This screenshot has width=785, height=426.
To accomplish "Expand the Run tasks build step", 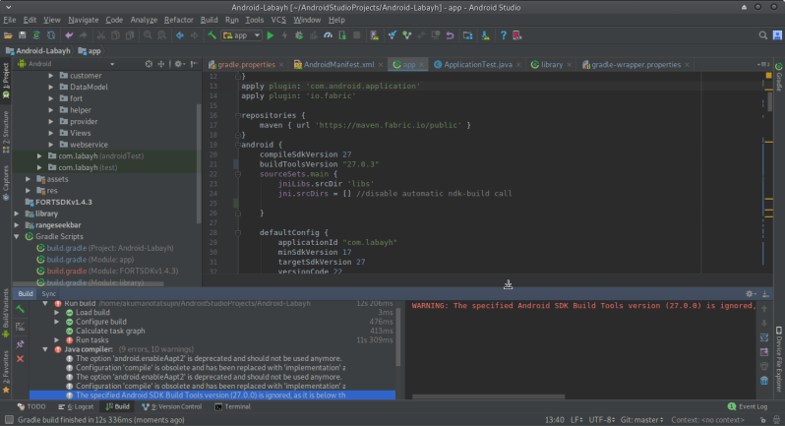I will pos(57,340).
